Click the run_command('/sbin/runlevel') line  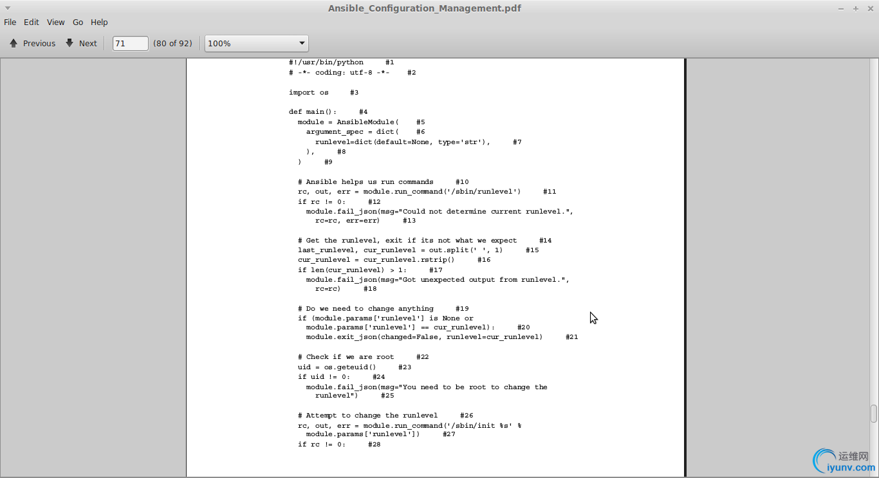[427, 192]
